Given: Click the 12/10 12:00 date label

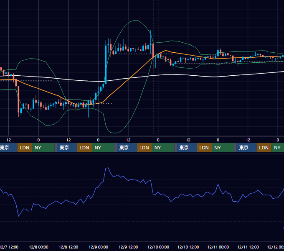Looking at the screenshot, I should tap(188, 247).
